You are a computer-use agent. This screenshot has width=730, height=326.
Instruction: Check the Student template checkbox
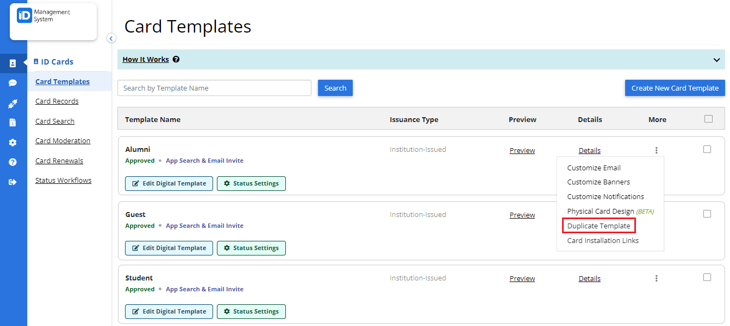(707, 277)
